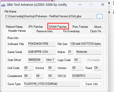This screenshot has width=114, height=92.
Task: Click the Maker name field Nintendo
Action: tap(88, 52)
